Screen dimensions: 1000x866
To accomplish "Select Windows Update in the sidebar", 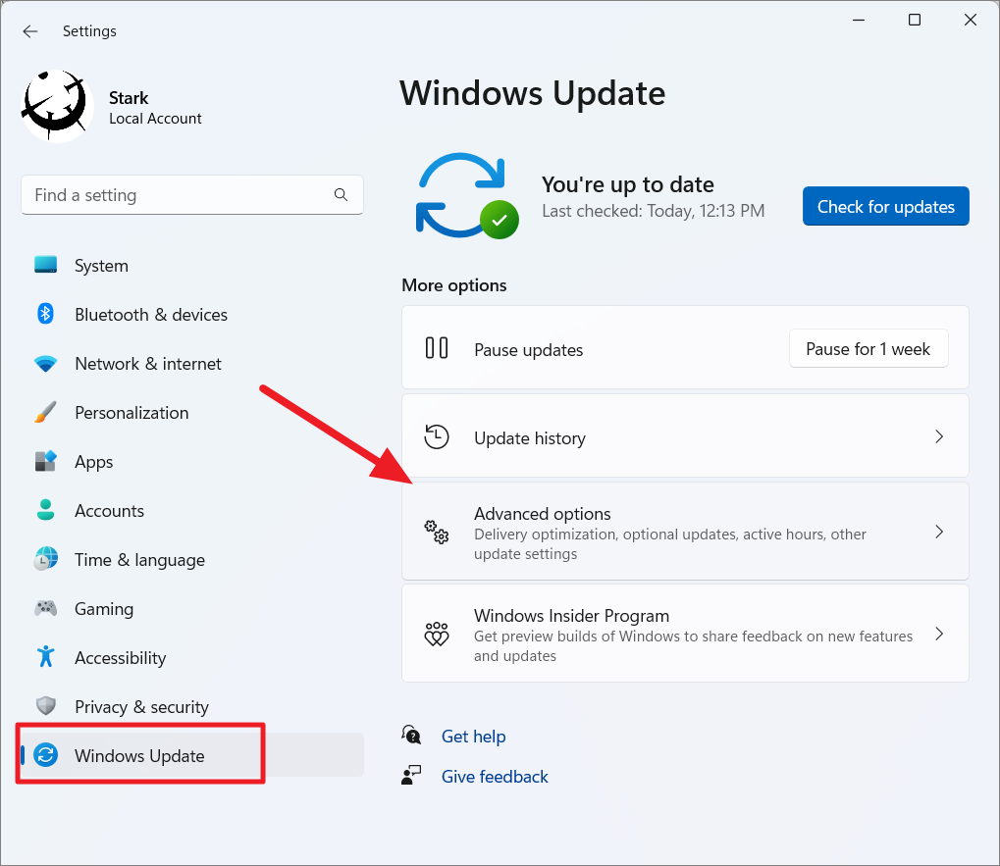I will [192, 755].
